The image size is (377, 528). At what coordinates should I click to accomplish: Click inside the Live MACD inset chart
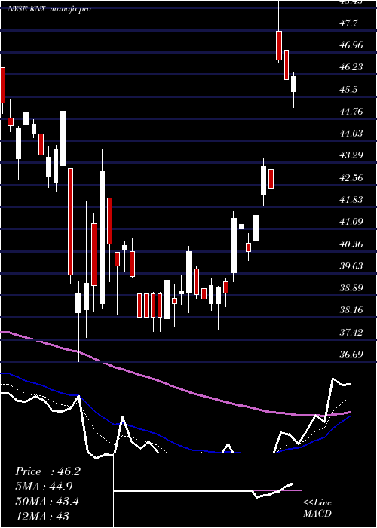pyautogui.click(x=207, y=490)
